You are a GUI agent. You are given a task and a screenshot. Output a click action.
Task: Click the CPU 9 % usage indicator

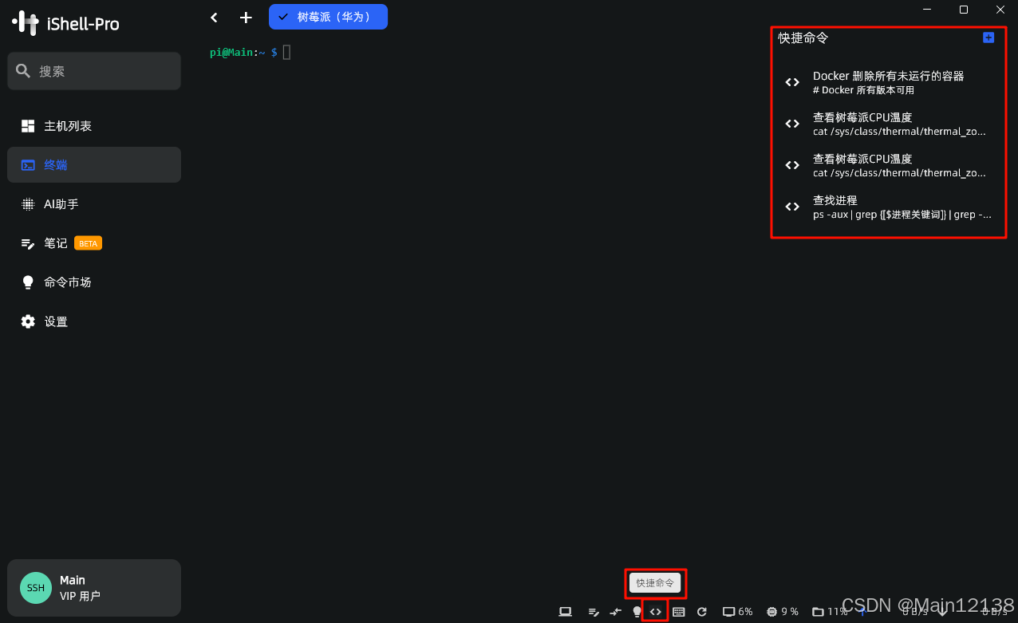pyautogui.click(x=783, y=612)
